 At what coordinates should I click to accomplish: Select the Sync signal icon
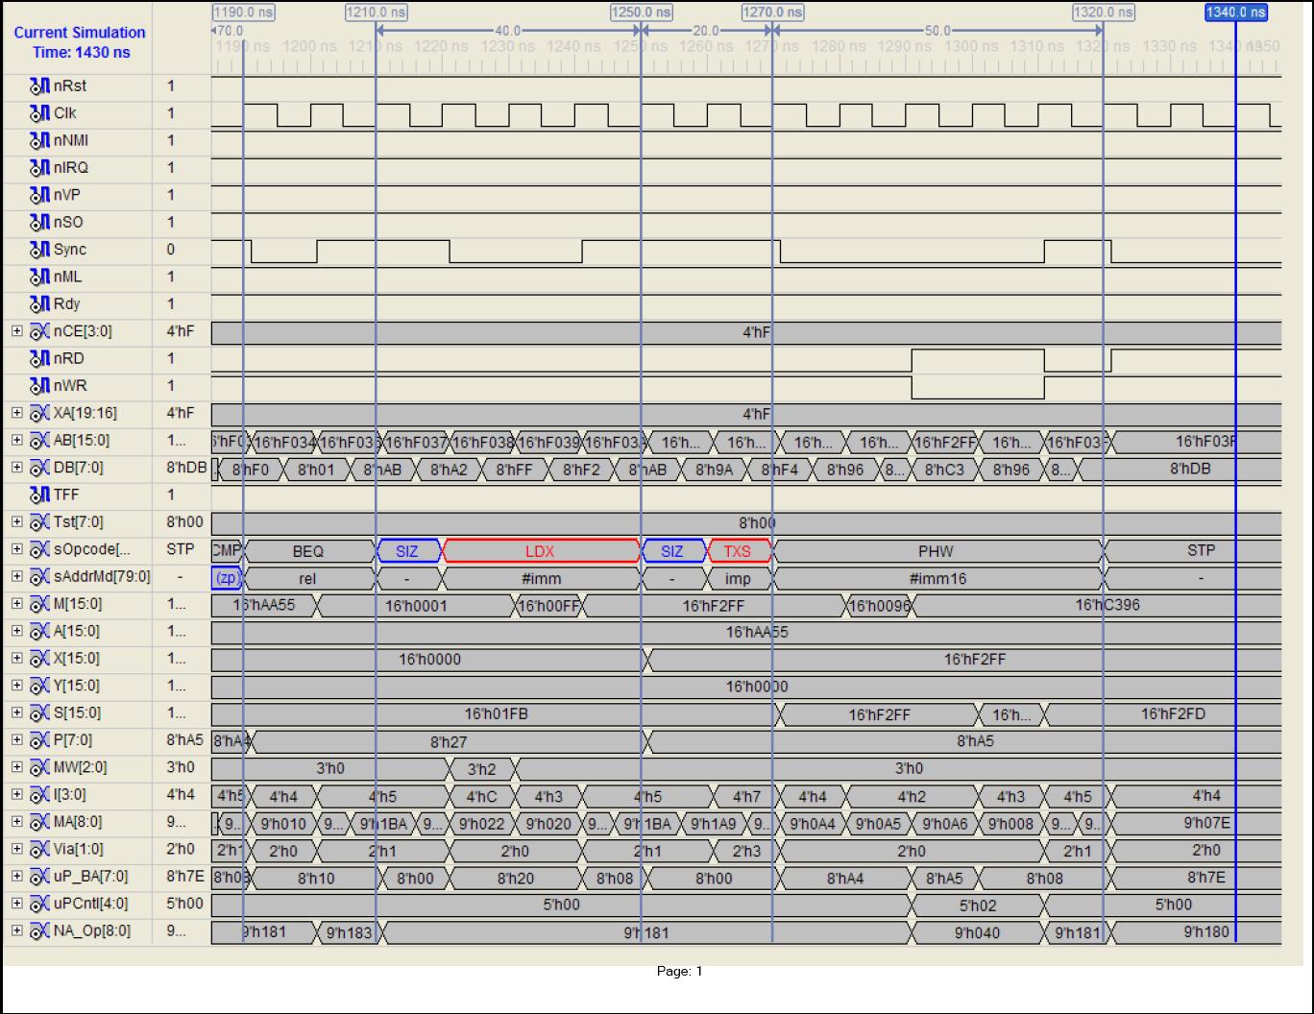point(39,250)
